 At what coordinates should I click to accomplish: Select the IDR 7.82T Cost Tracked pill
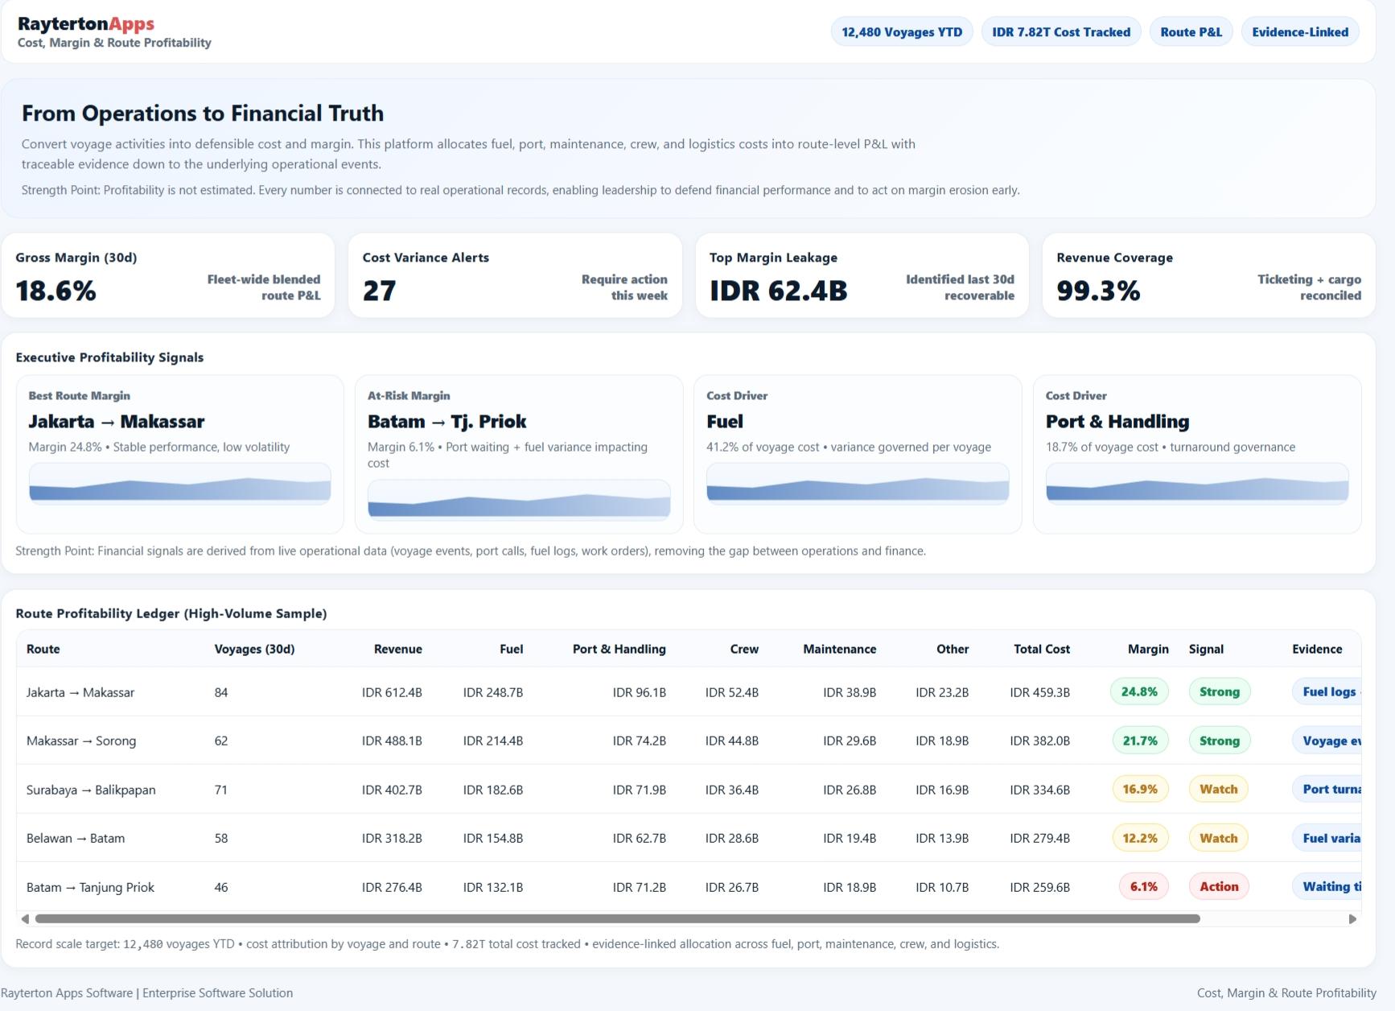point(1060,32)
